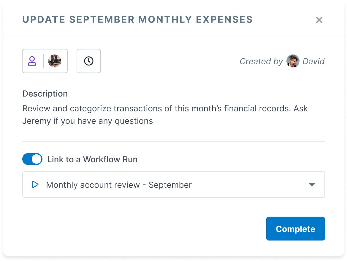This screenshot has width=347, height=261.
Task: Close the Update September Monthly Expenses dialog
Action: (x=319, y=20)
